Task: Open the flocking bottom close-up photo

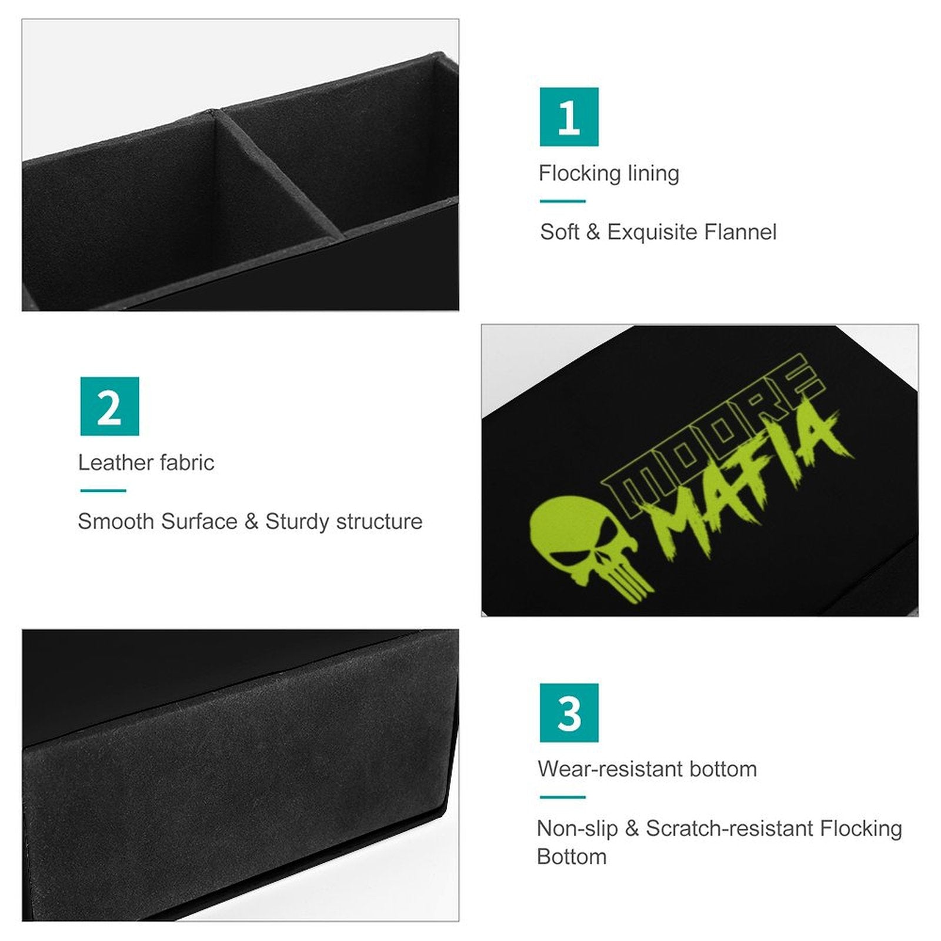Action: [x=241, y=775]
